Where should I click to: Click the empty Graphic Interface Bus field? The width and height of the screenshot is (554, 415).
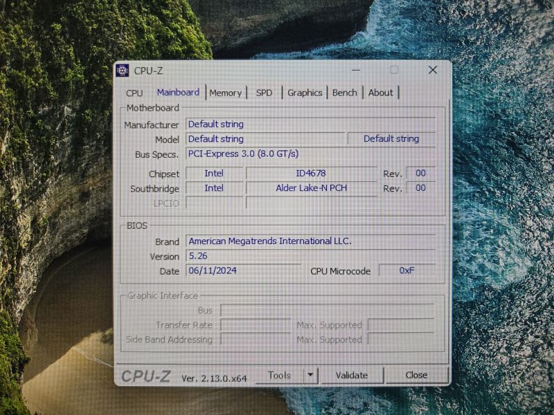tap(328, 310)
